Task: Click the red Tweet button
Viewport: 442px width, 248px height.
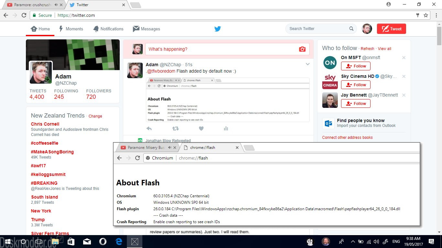Action: [392, 29]
